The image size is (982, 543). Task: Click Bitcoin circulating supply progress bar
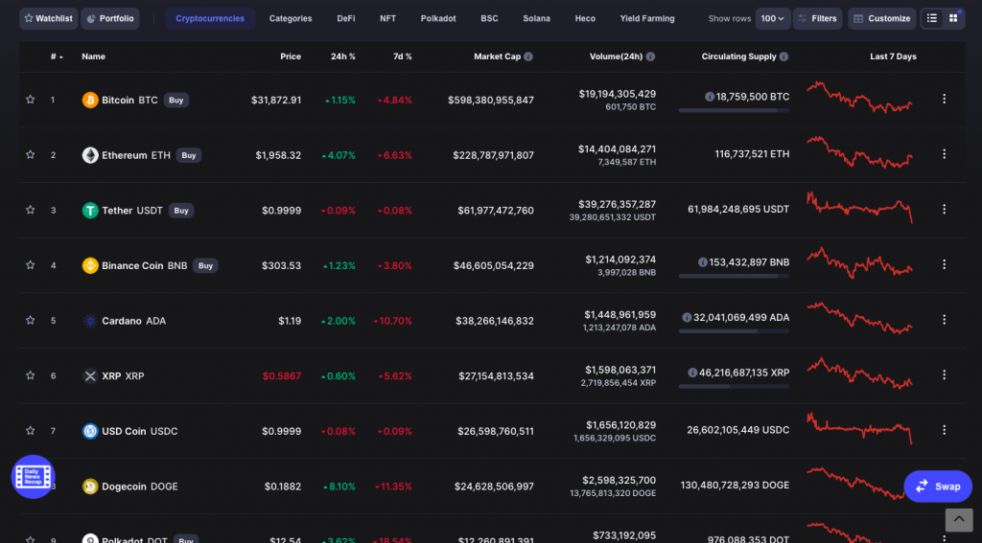734,111
